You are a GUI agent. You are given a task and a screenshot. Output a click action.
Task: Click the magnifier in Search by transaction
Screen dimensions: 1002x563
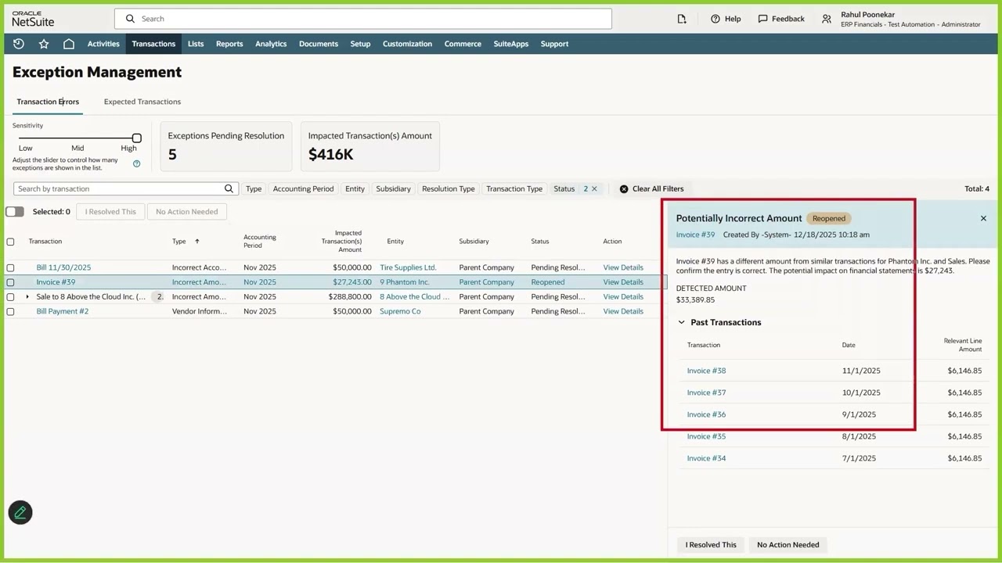click(229, 188)
